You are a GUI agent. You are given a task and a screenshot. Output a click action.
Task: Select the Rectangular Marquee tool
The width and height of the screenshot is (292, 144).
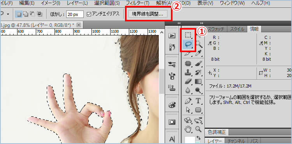[188, 35]
